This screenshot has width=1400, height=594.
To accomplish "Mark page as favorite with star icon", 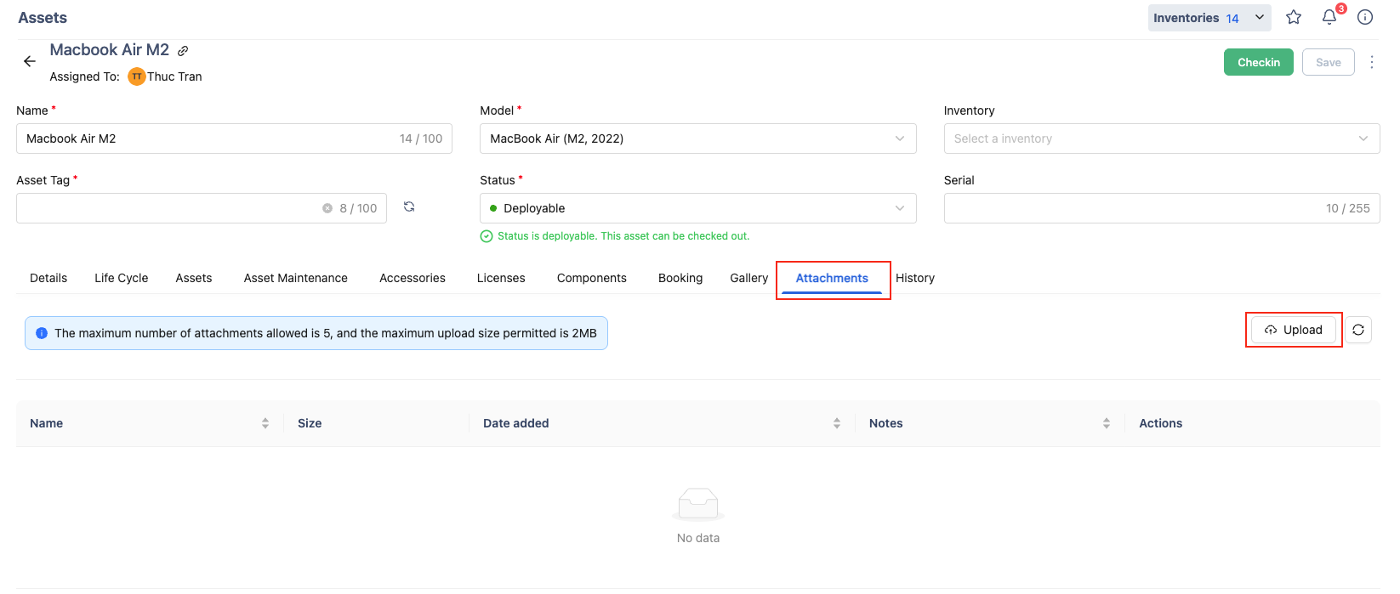I will (x=1294, y=17).
